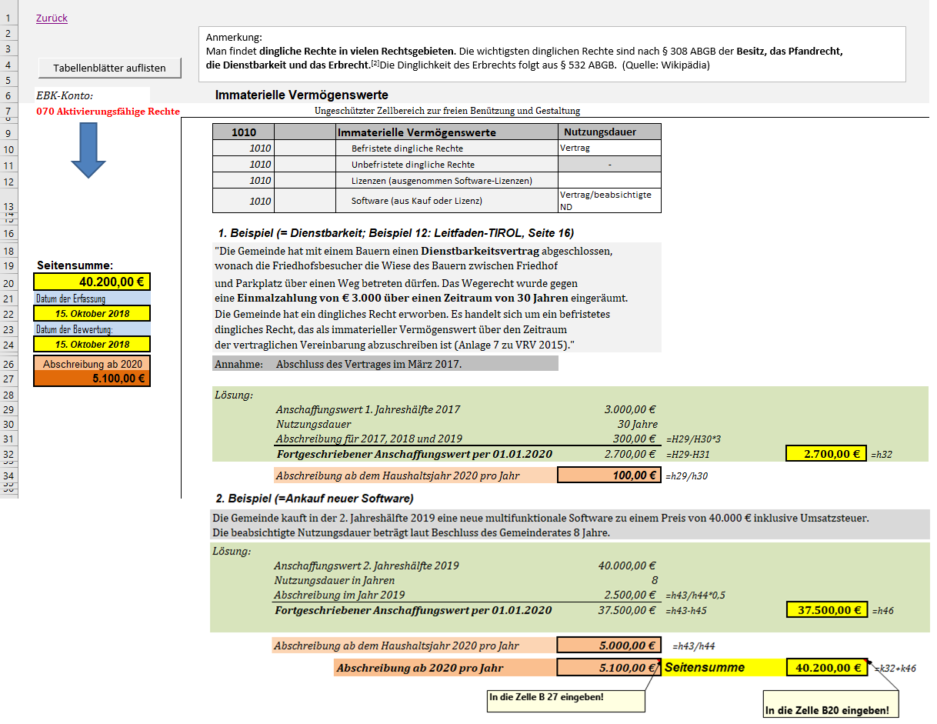Select the Vertrag/beabsichtigte ND cell

(x=611, y=201)
